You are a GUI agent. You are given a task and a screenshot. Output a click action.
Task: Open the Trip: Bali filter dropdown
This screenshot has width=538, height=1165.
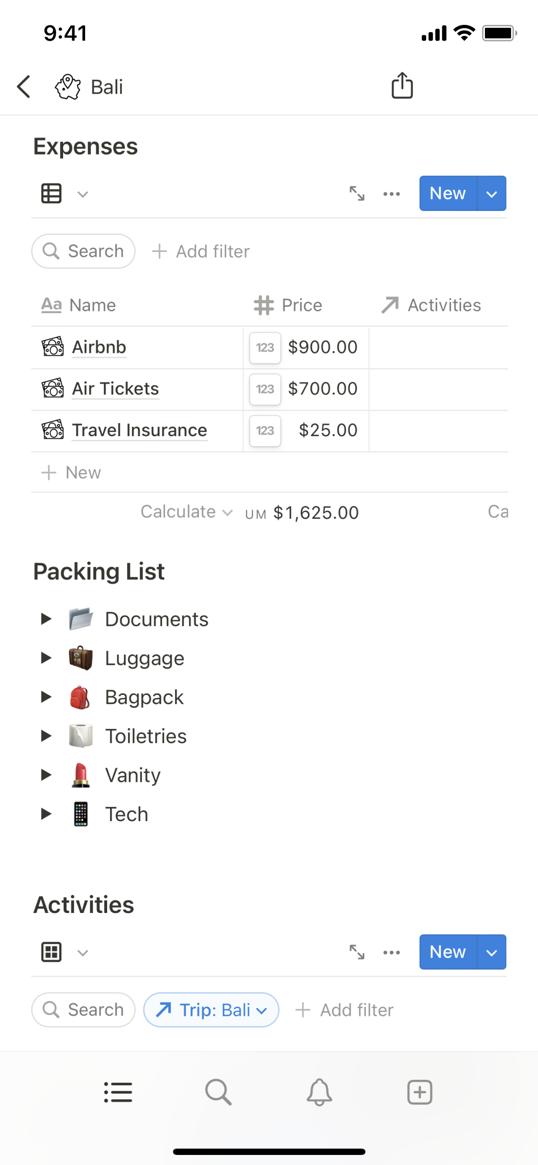tap(211, 1010)
